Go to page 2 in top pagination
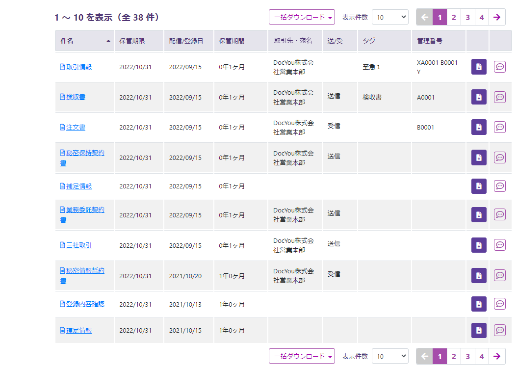This screenshot has height=368, width=517. [x=454, y=17]
